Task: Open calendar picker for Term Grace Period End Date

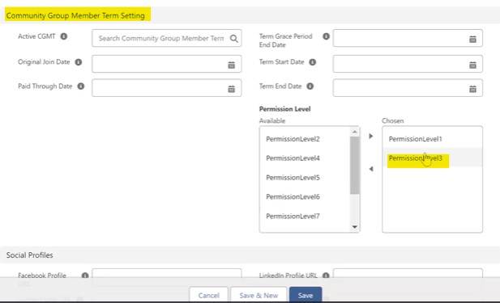Action: pos(472,39)
